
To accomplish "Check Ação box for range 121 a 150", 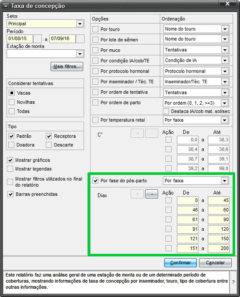I will [169, 239].
